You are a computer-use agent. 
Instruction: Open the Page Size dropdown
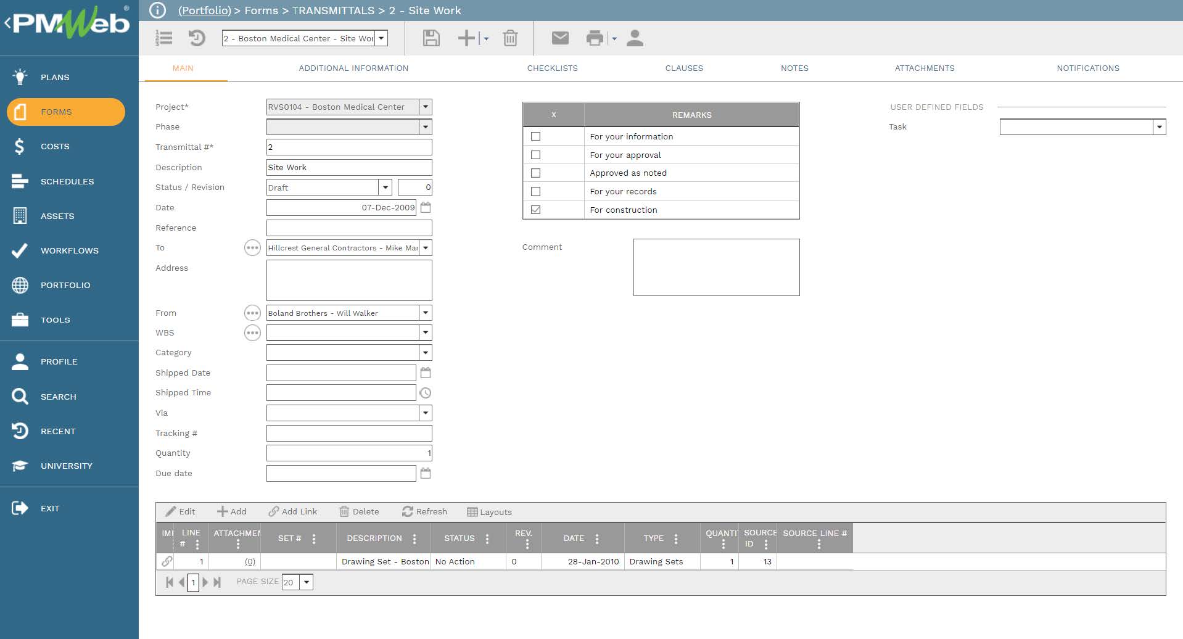pos(307,582)
